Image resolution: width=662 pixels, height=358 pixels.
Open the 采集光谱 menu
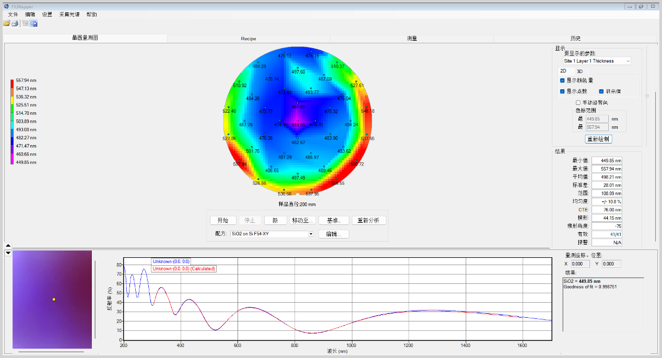tap(69, 15)
